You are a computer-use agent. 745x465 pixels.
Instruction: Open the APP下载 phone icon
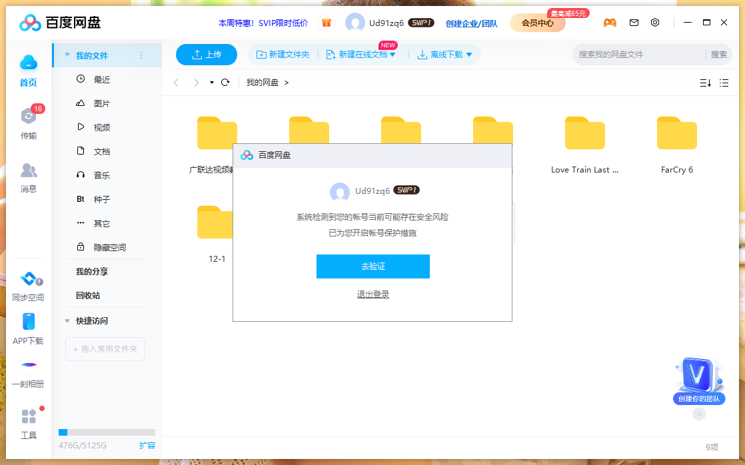(29, 322)
